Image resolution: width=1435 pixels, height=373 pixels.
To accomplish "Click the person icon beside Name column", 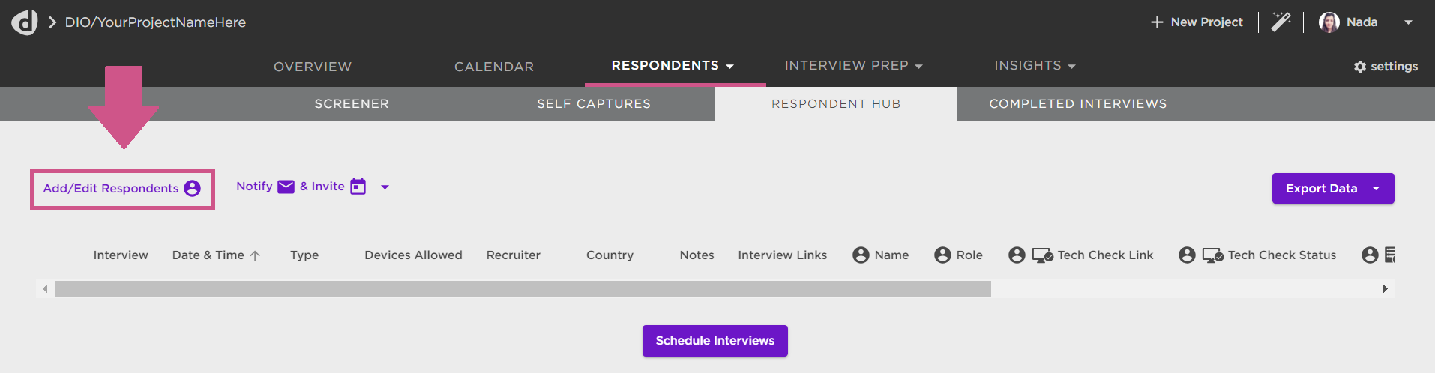I will [861, 255].
